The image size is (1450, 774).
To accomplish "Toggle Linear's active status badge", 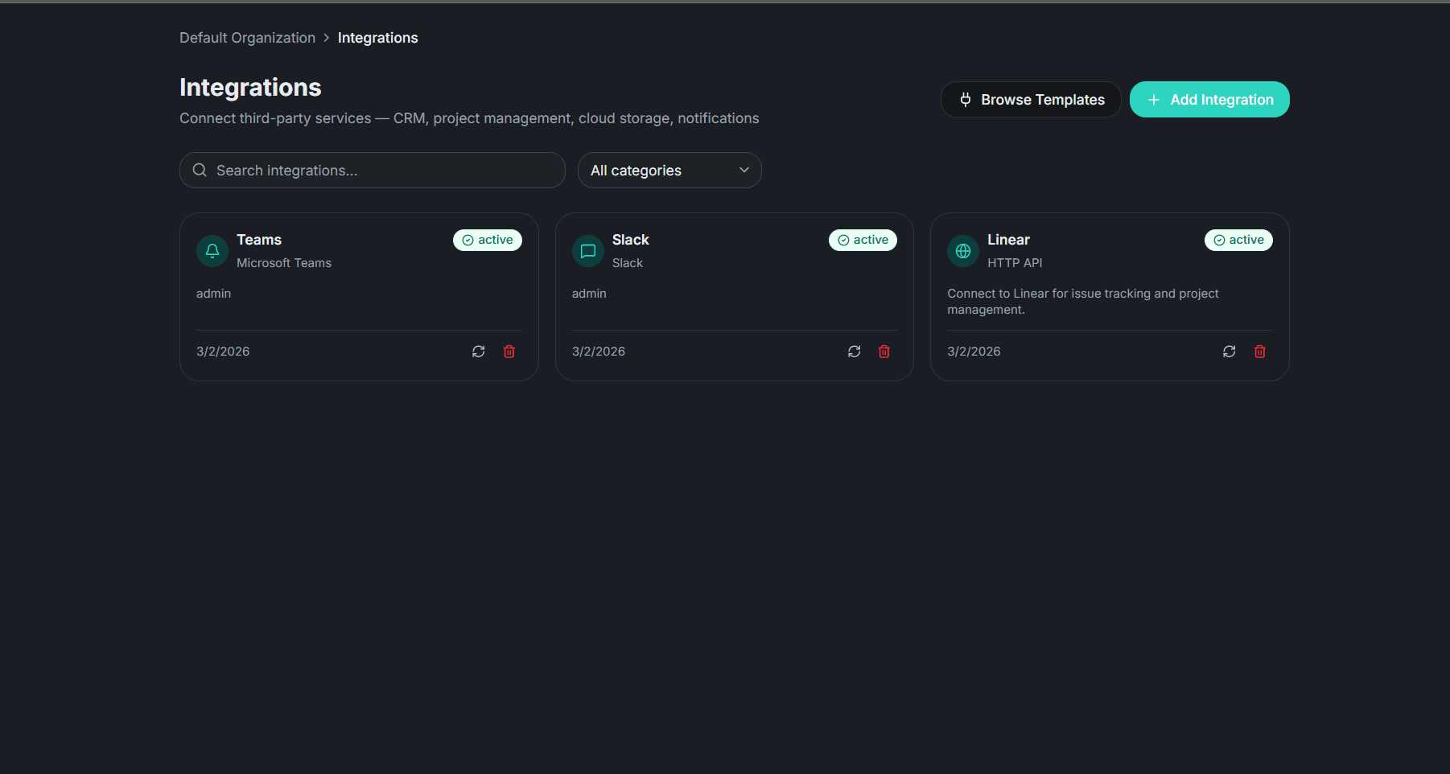I will click(x=1238, y=240).
